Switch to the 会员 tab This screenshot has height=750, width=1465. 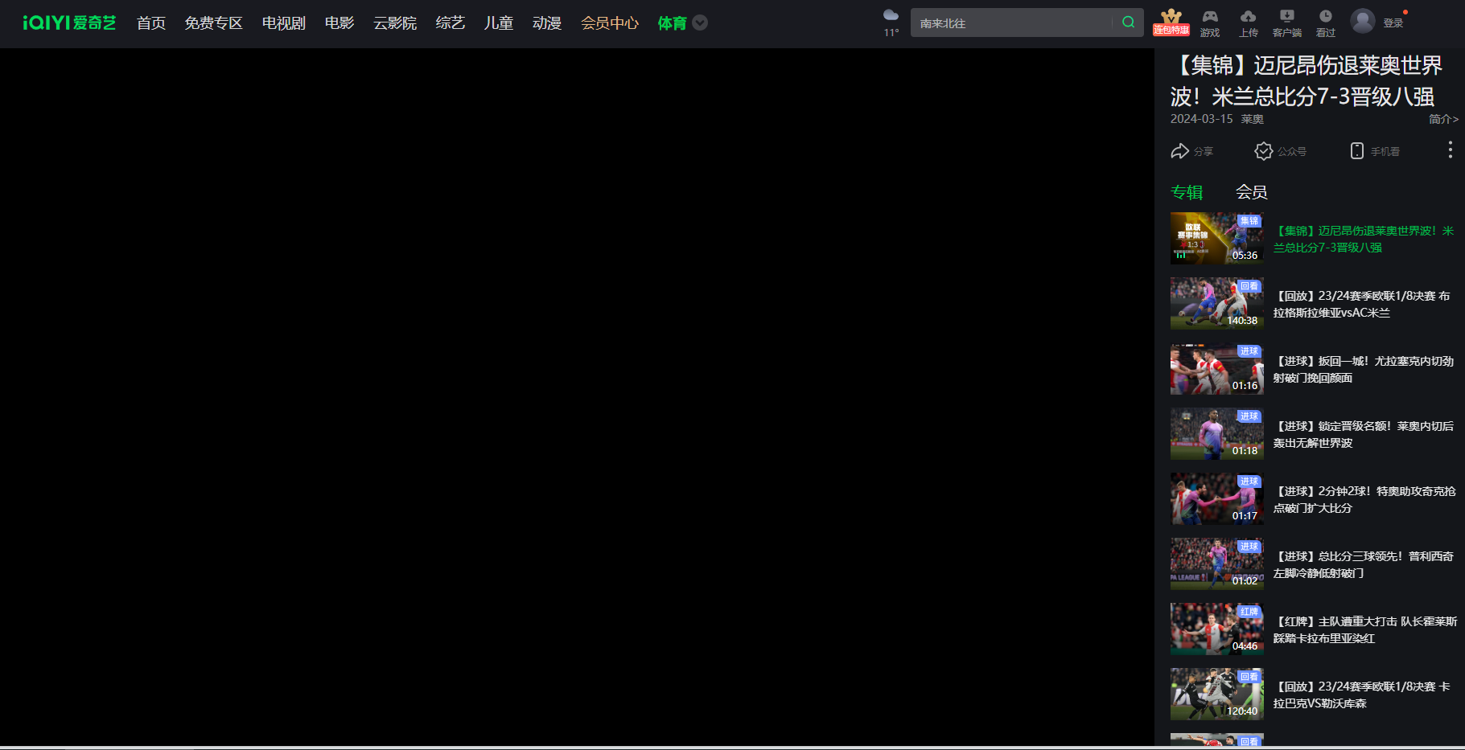pos(1252,191)
